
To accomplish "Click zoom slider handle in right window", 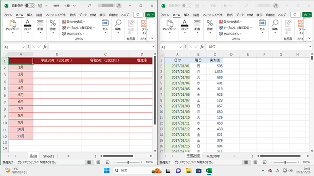I will (x=285, y=162).
